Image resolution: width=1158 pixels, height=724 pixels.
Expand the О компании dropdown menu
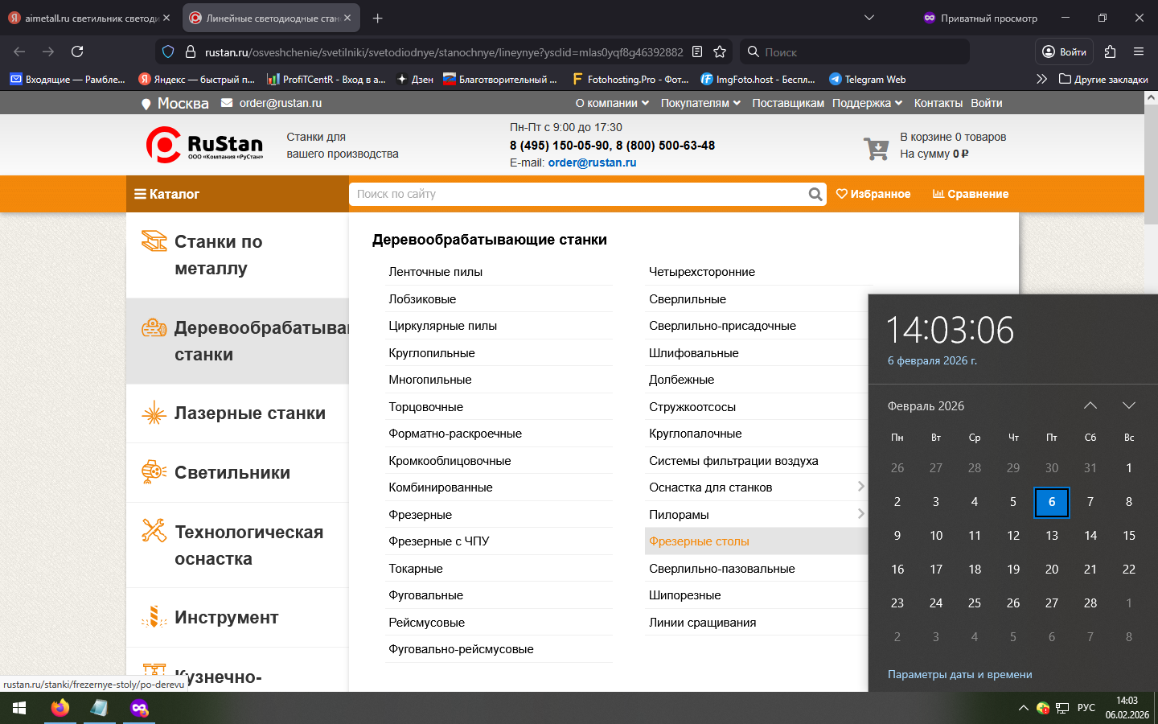coord(612,103)
